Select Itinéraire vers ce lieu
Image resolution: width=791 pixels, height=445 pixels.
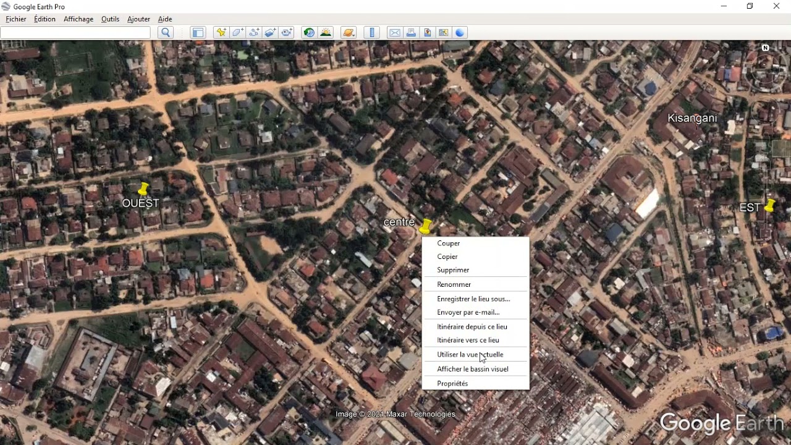475,341
